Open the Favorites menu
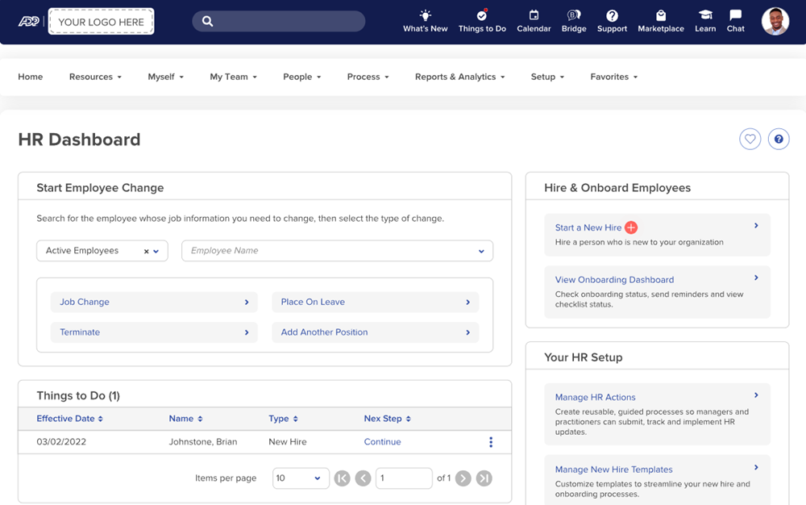Viewport: 806px width, 505px height. [x=613, y=77]
